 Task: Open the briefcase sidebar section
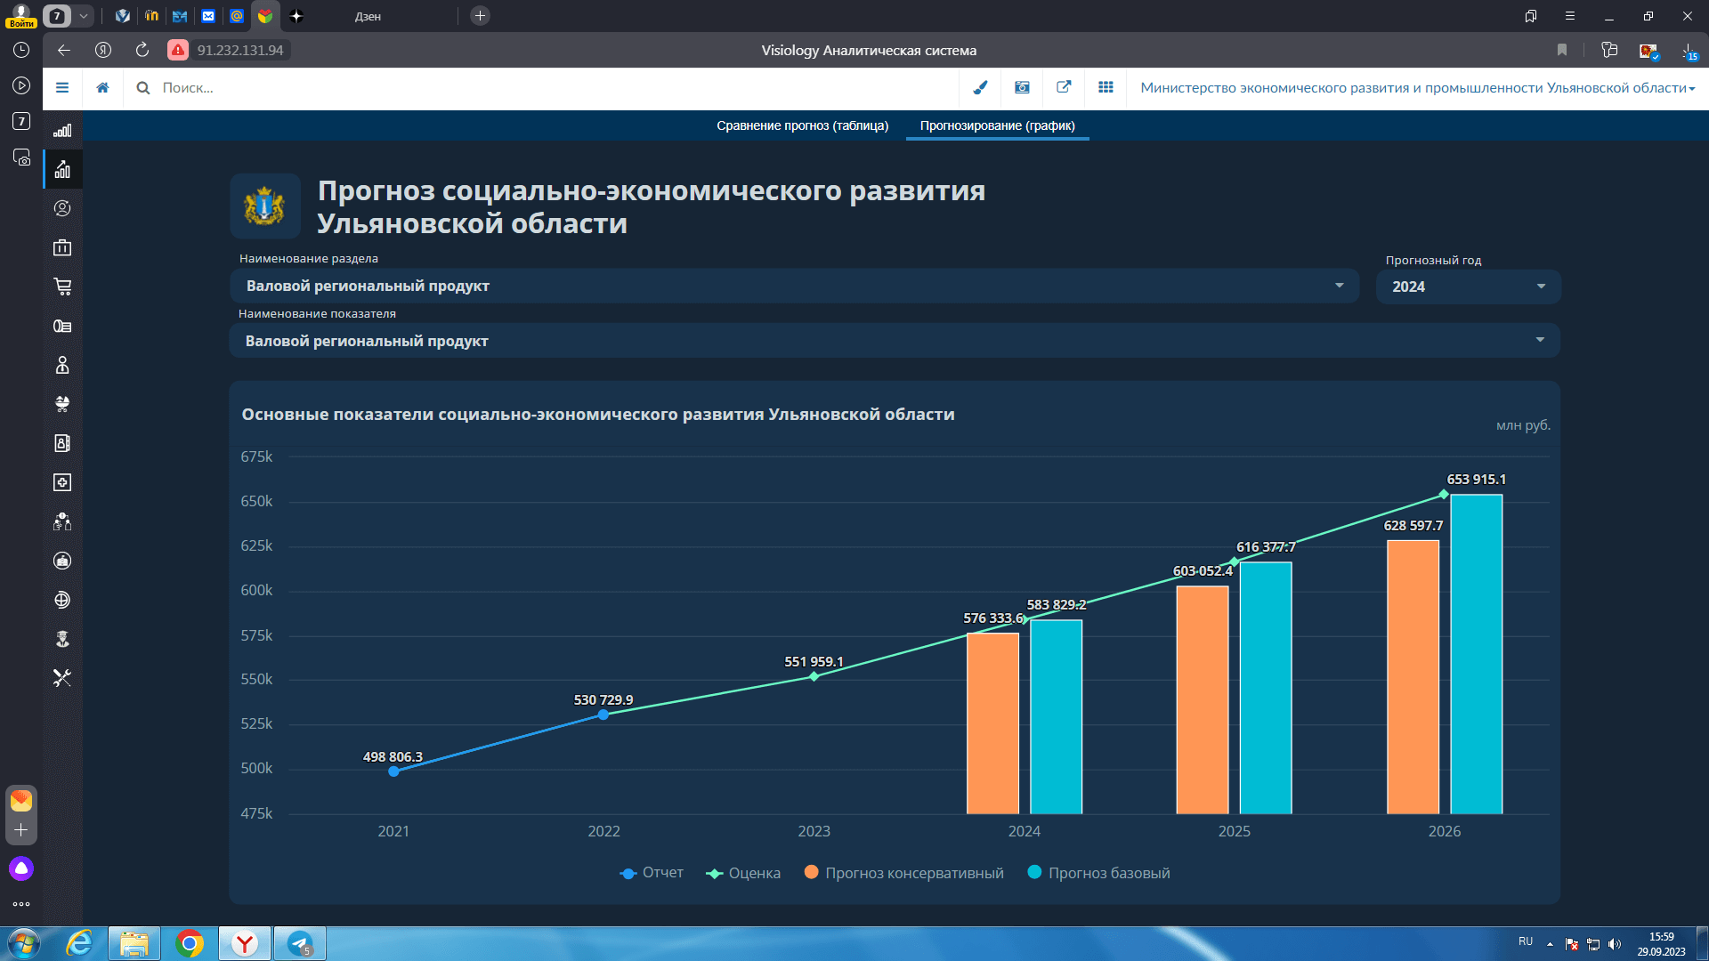[x=62, y=247]
